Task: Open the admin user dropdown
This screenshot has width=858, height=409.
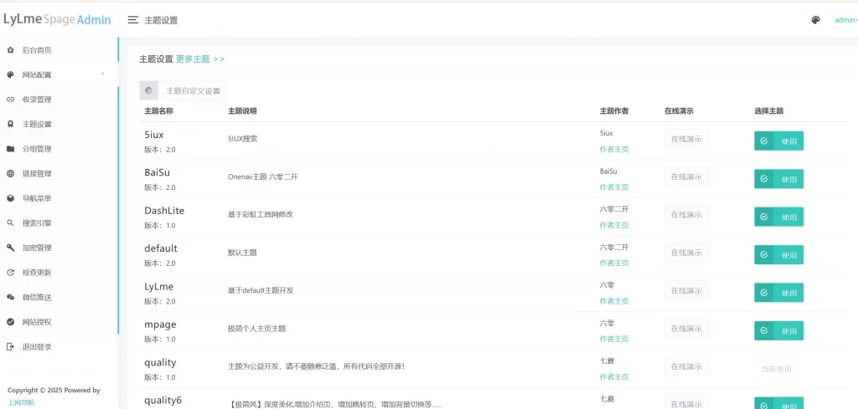Action: 845,20
